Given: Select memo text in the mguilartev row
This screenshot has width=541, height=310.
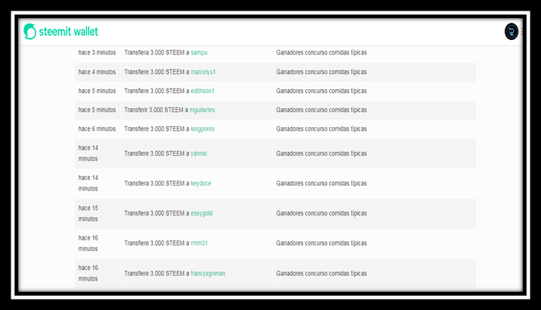Looking at the screenshot, I should 322,110.
